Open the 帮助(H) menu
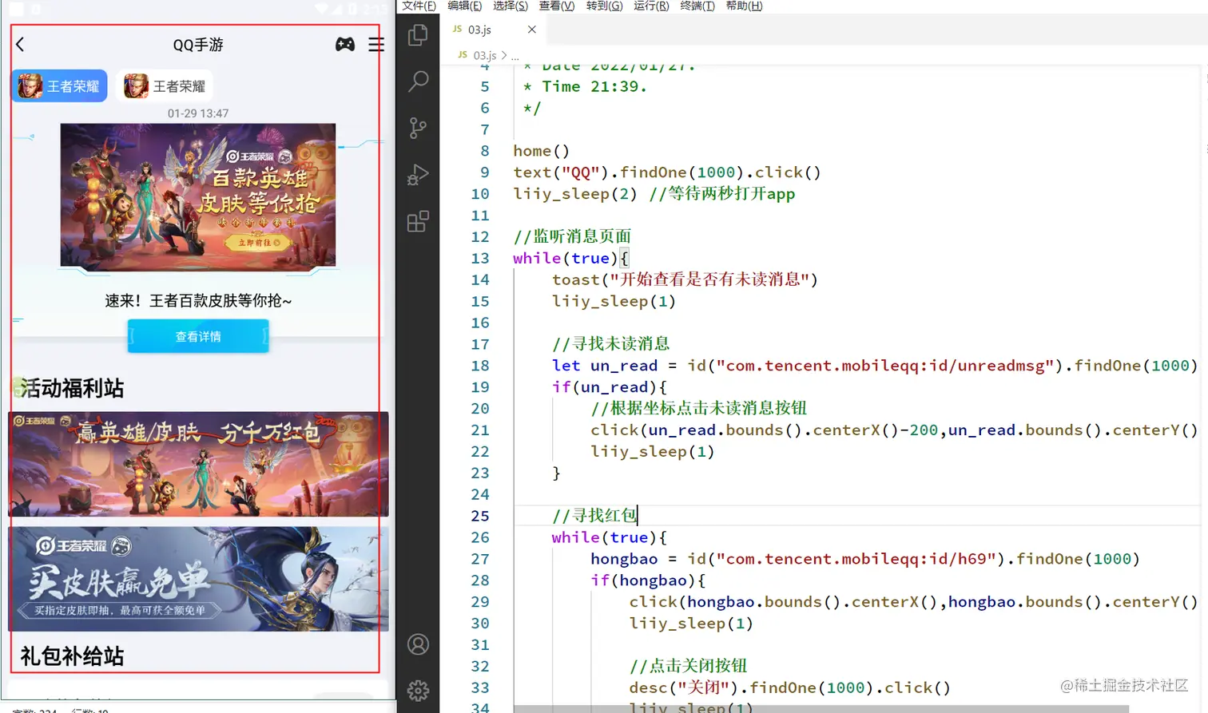This screenshot has width=1208, height=713. (745, 6)
